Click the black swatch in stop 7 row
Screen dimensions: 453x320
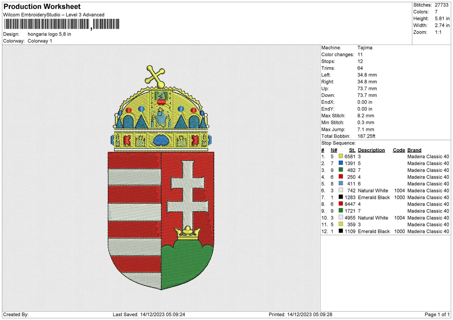point(341,197)
